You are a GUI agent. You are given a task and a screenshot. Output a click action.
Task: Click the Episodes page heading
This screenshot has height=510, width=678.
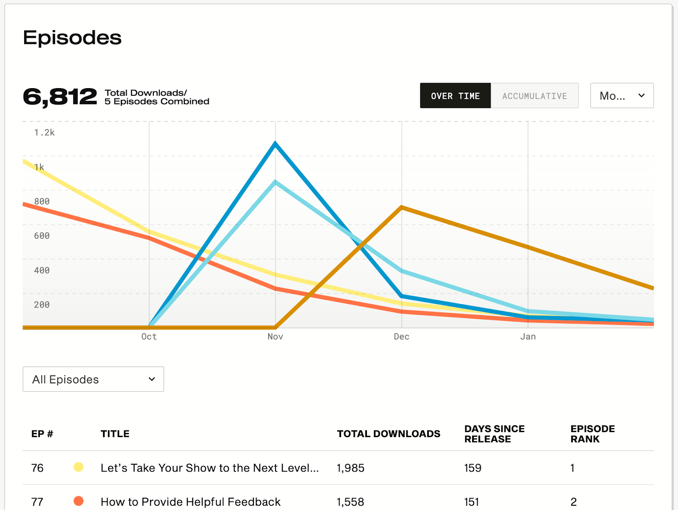point(72,38)
